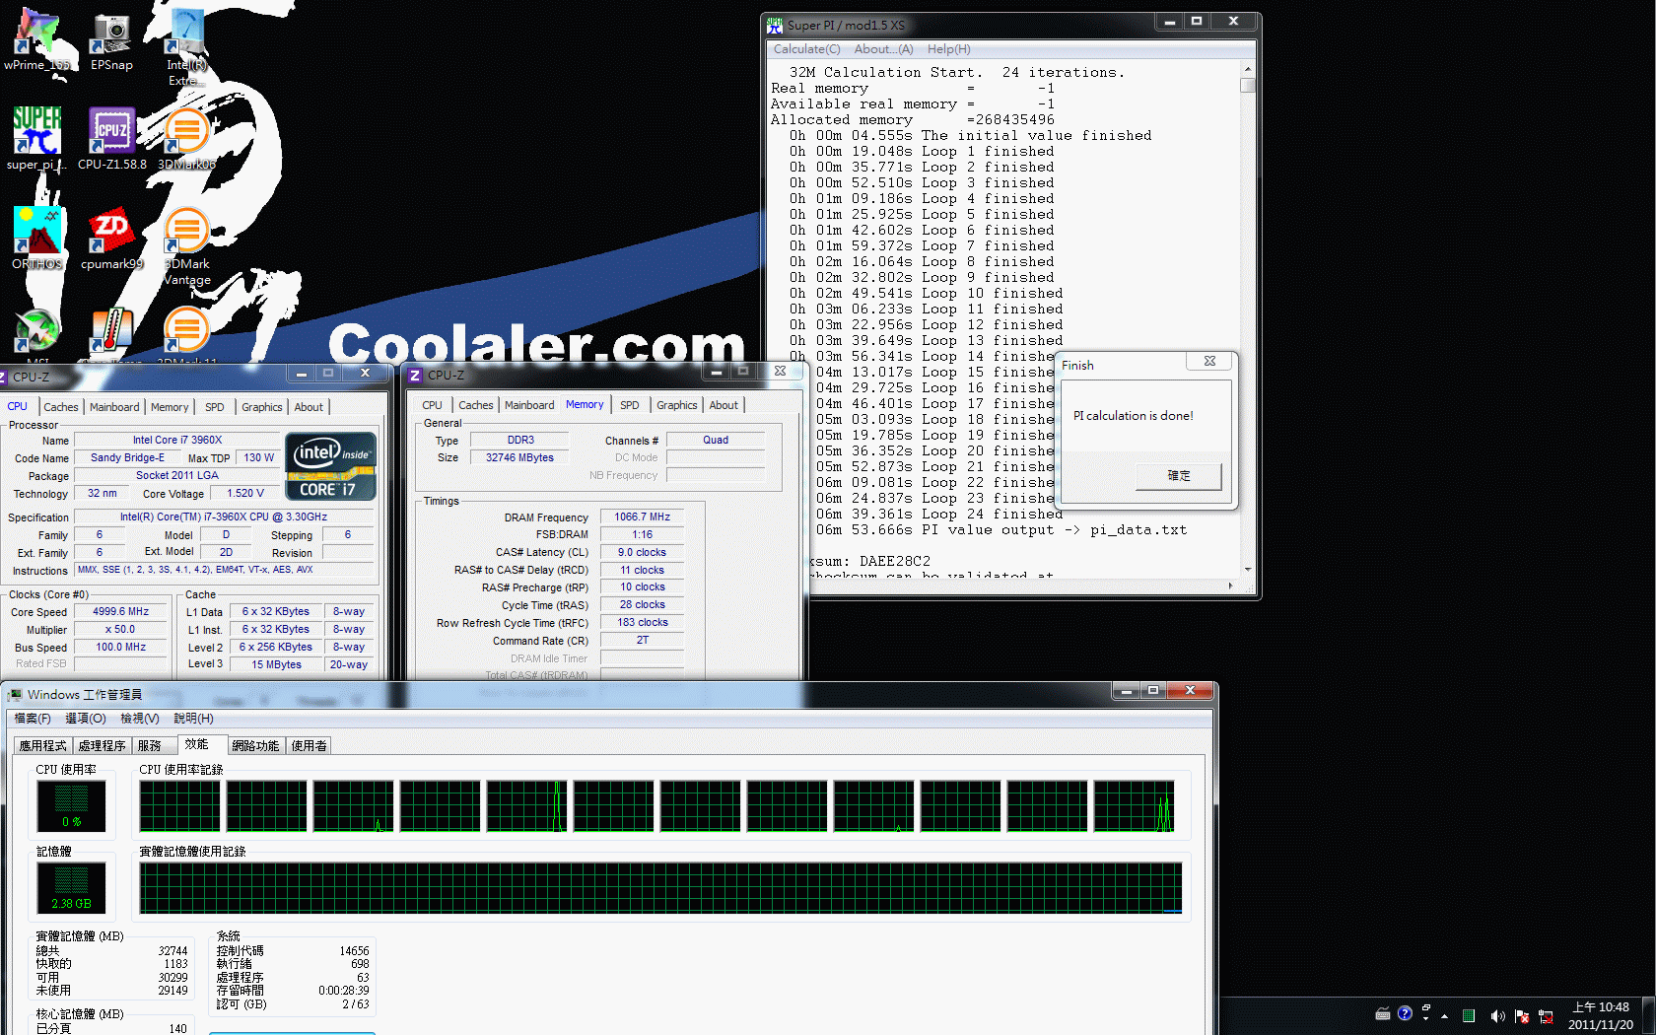Open the CPU-Z1.58.8 desktop shortcut
1656x1035 pixels.
point(111,138)
